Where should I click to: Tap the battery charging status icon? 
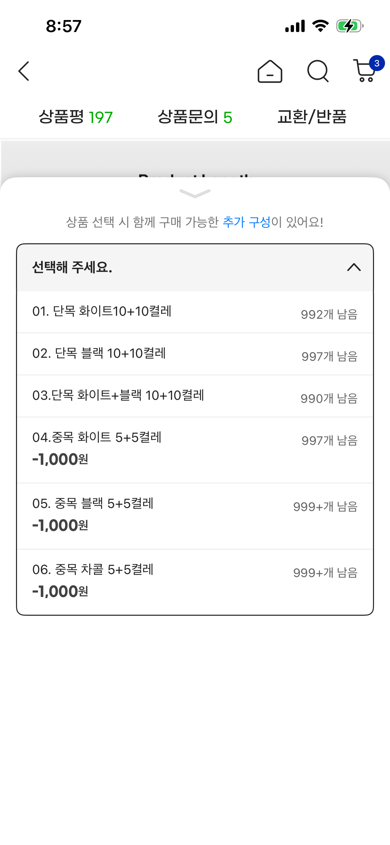[x=349, y=26]
